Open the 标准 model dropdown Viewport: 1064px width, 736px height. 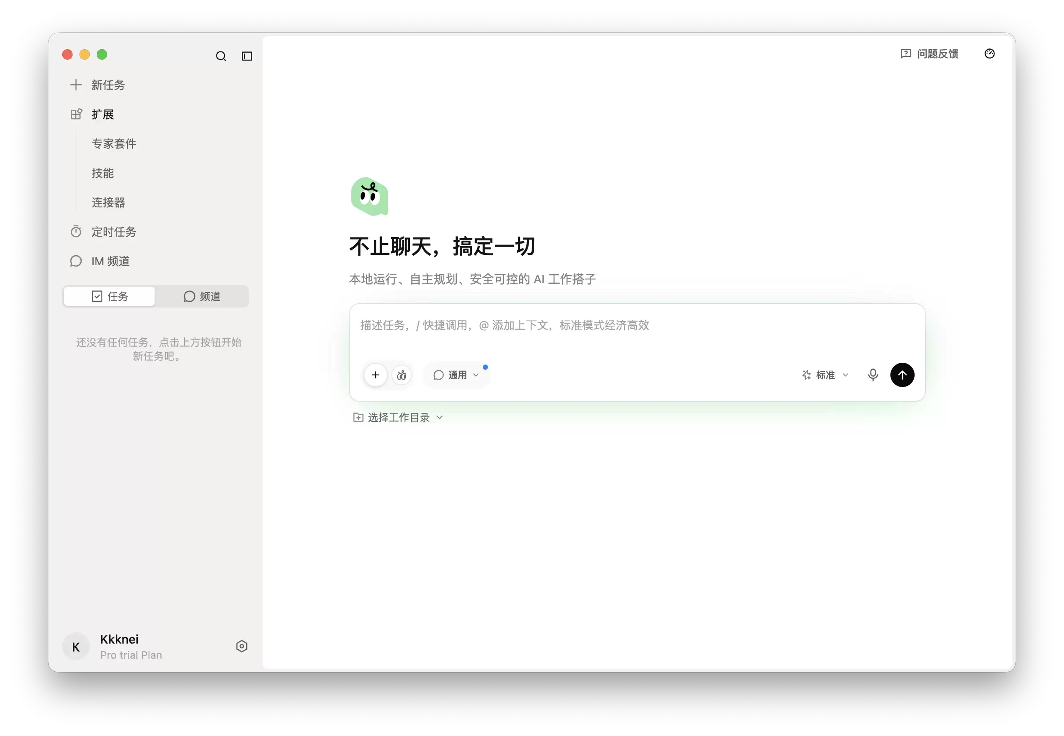click(825, 375)
